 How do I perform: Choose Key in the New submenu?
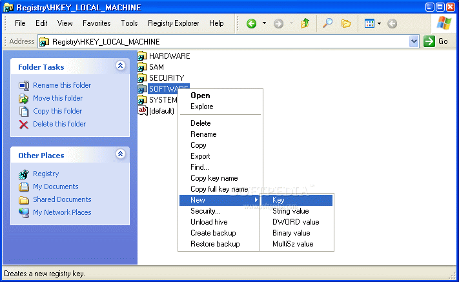pos(297,200)
